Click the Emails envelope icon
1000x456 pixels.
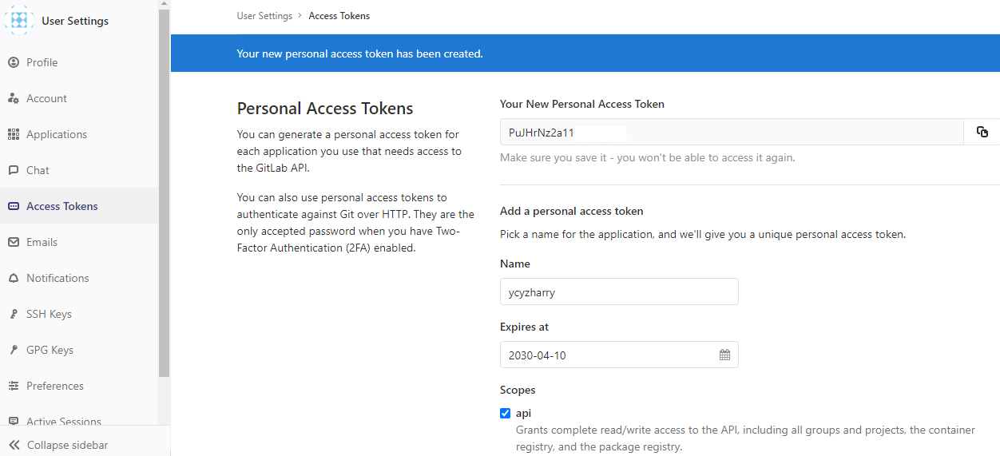[13, 242]
